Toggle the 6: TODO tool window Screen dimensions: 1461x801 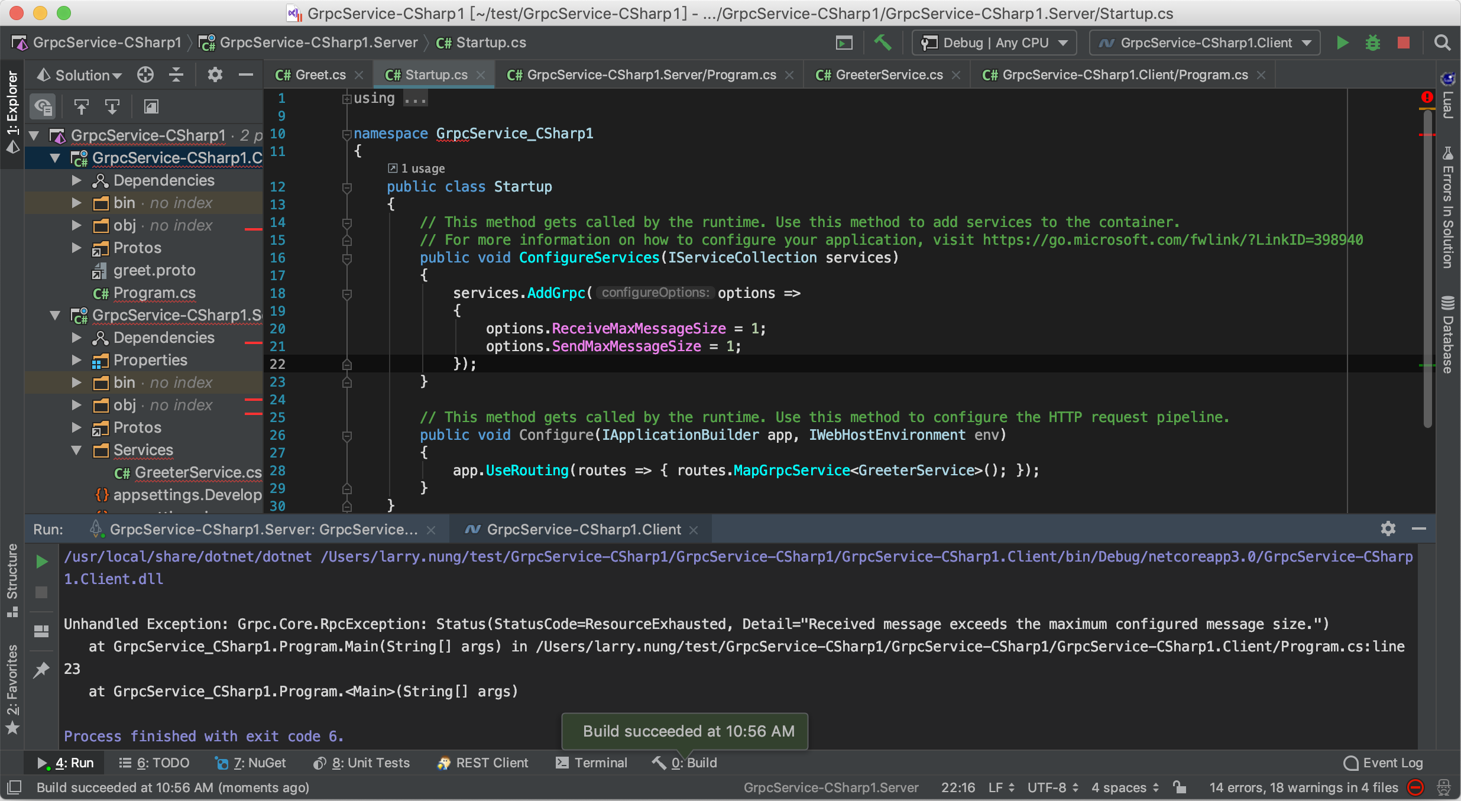pyautogui.click(x=154, y=763)
